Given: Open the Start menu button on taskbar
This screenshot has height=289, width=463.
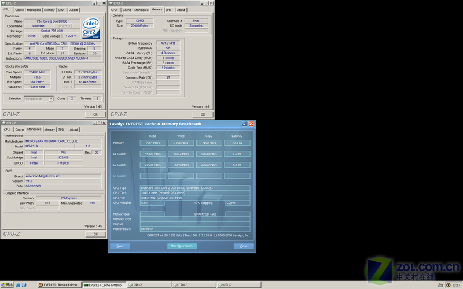Looking at the screenshot, I should click(x=7, y=285).
